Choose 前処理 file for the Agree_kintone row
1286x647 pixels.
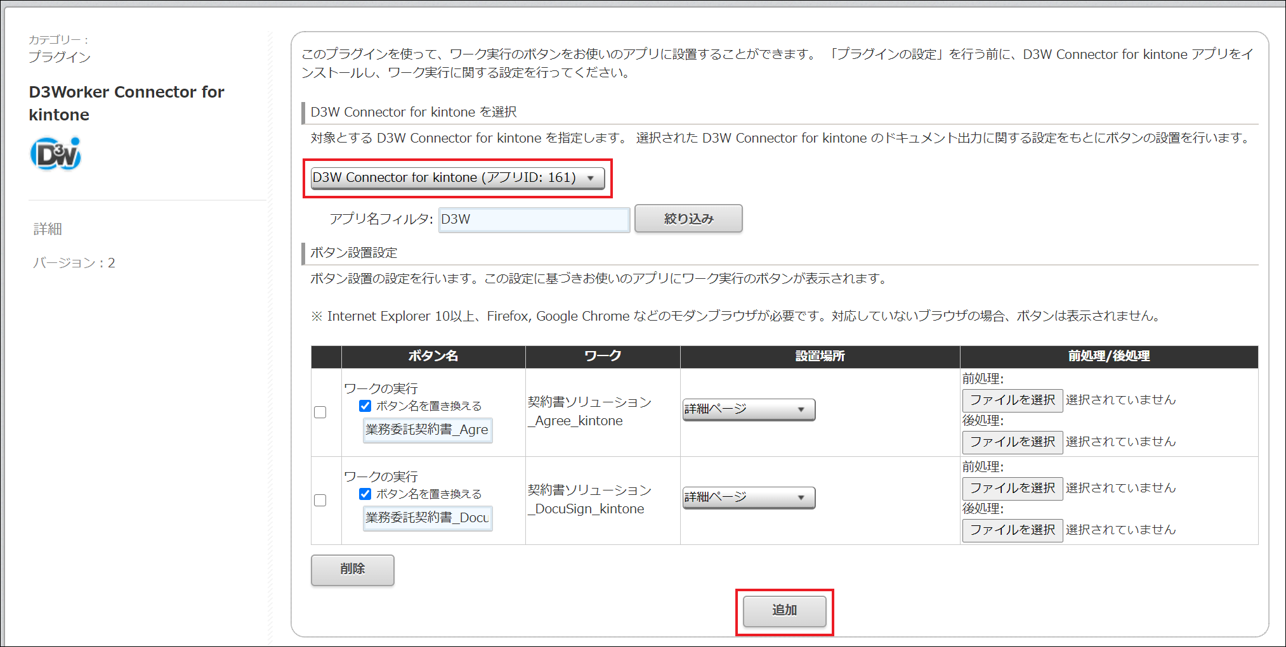pos(1013,400)
